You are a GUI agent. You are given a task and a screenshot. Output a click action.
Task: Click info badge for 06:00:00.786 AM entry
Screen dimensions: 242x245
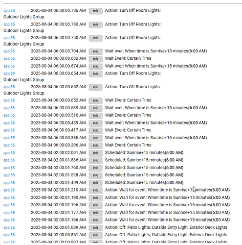pyautogui.click(x=95, y=11)
